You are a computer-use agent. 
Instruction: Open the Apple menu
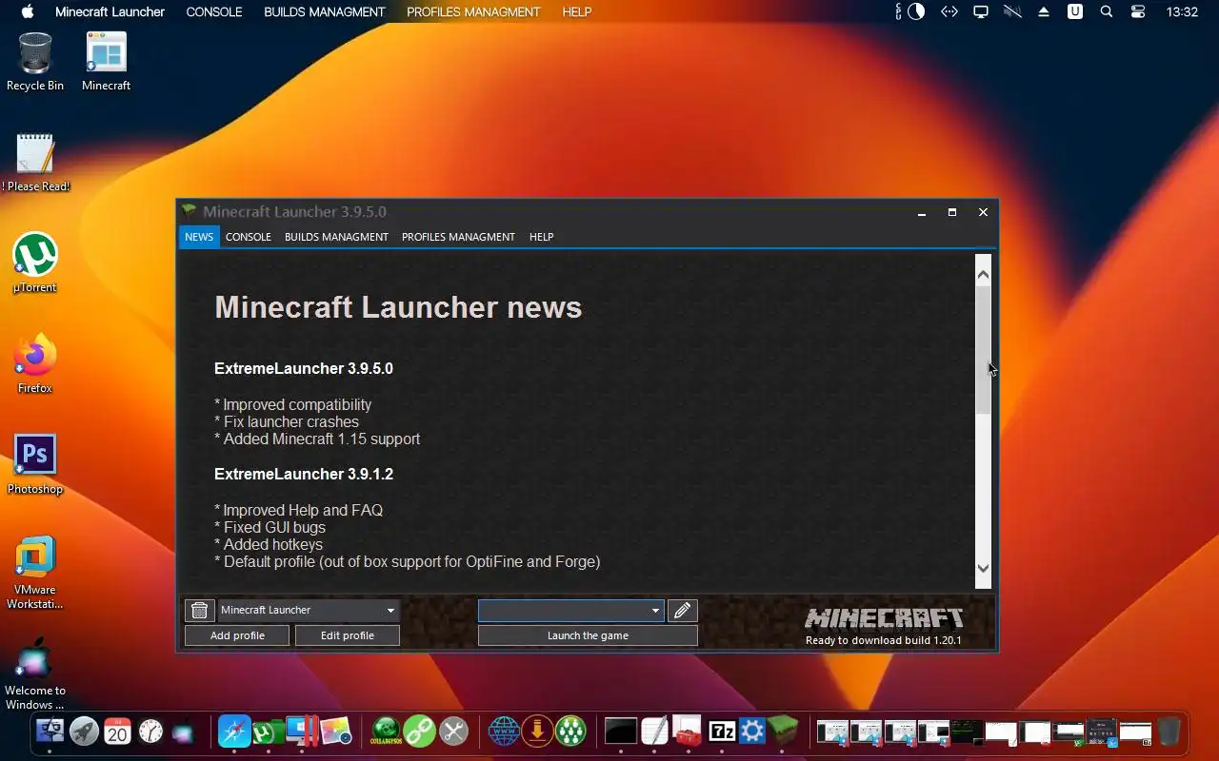pyautogui.click(x=27, y=11)
